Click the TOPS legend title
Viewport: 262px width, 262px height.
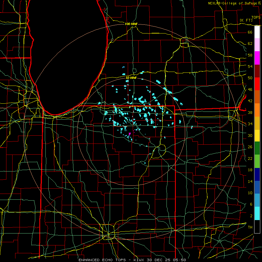tap(256, 17)
